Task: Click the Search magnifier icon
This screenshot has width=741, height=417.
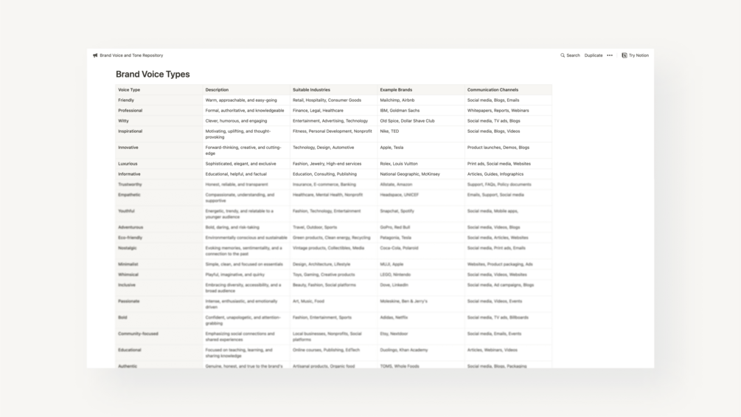Action: pos(563,55)
